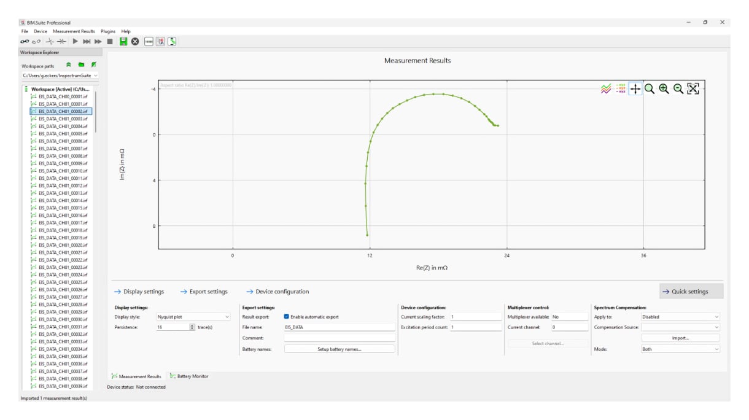Screen dimensions: 749x420
Task: Click the Workspace Explorer vertical scrollbar
Action: coord(95,111)
